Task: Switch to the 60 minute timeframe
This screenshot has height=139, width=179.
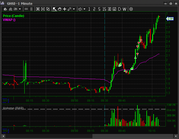Action: click(114, 9)
